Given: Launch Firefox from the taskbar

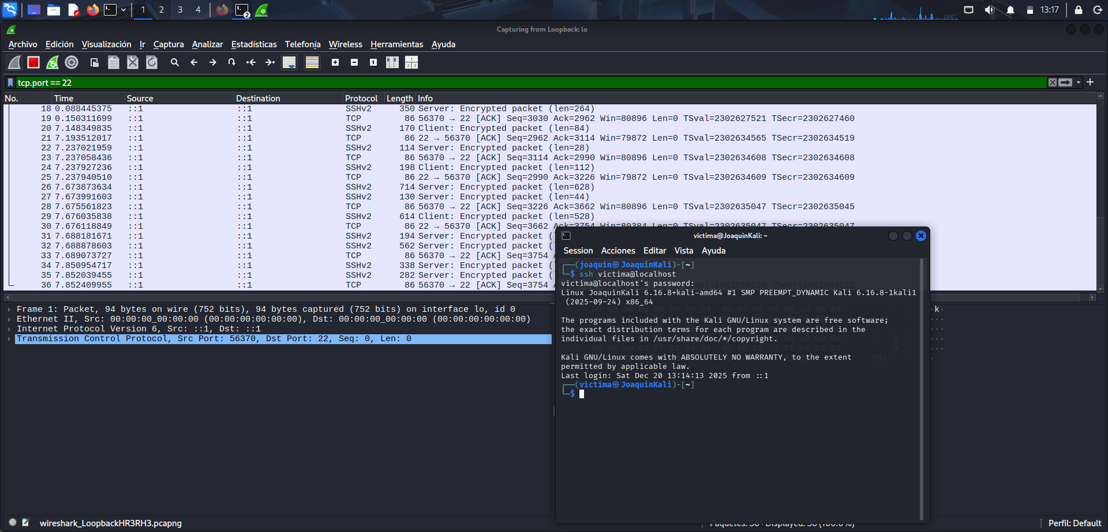Looking at the screenshot, I should (x=92, y=10).
